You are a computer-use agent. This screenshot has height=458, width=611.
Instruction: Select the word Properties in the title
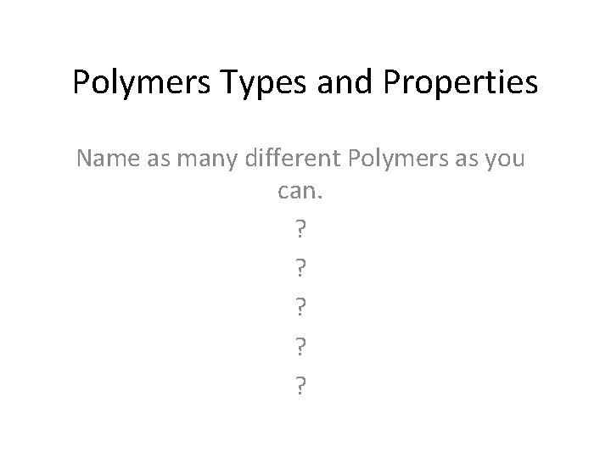tap(460, 82)
